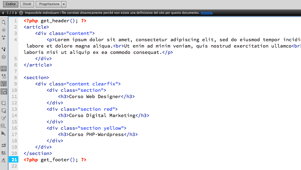Expand the Progettazione dropdown arrow
The height and width of the screenshot is (170, 301).
(64, 4)
